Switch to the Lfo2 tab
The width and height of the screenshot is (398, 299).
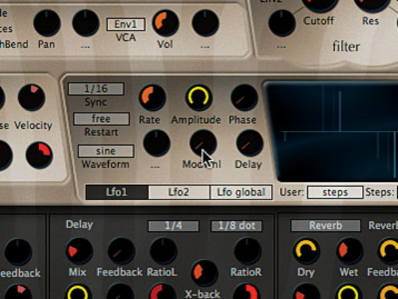tap(179, 192)
